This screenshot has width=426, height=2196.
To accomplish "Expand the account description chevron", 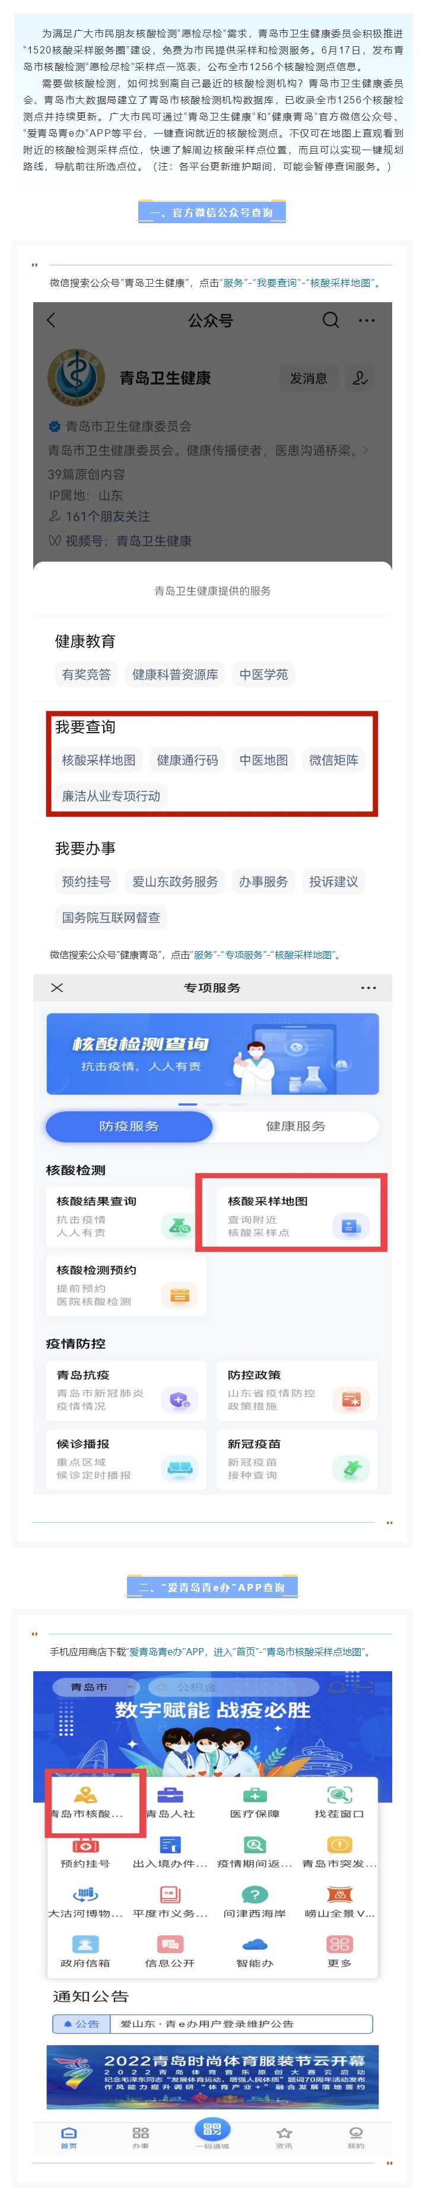I will click(366, 449).
